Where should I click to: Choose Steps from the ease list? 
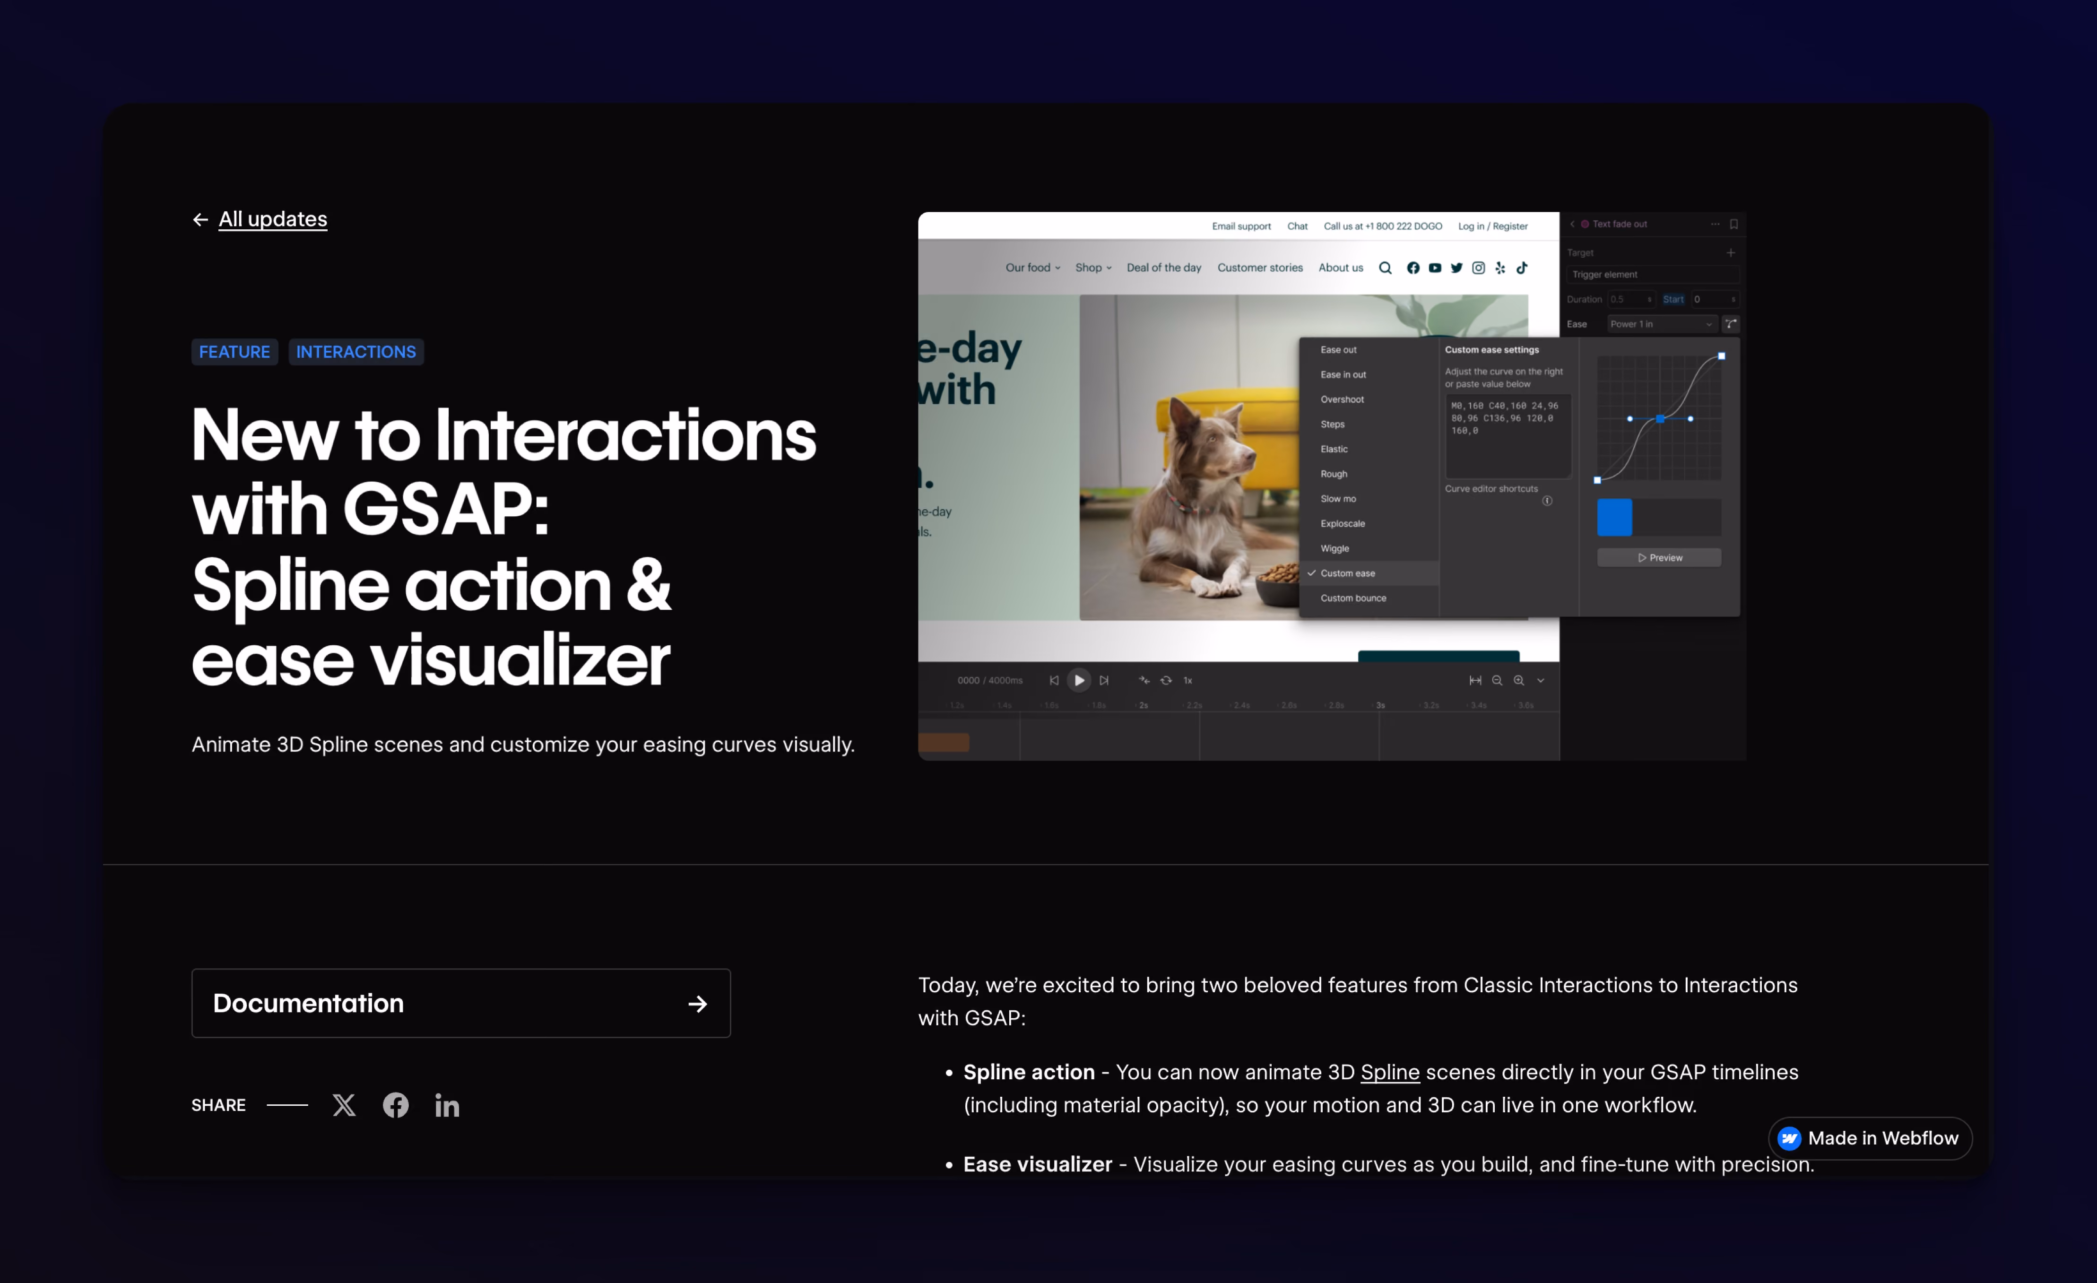(x=1332, y=425)
